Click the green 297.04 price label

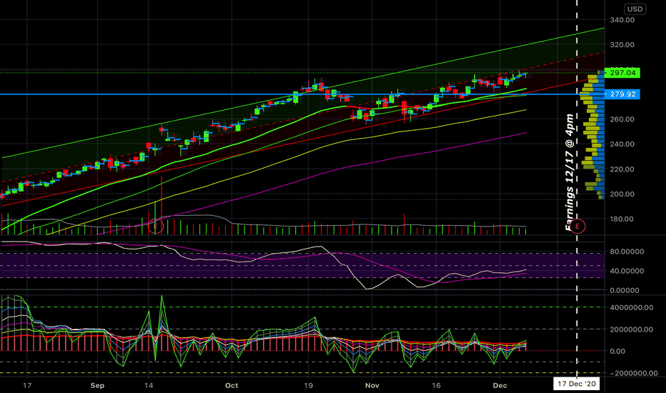[x=622, y=73]
